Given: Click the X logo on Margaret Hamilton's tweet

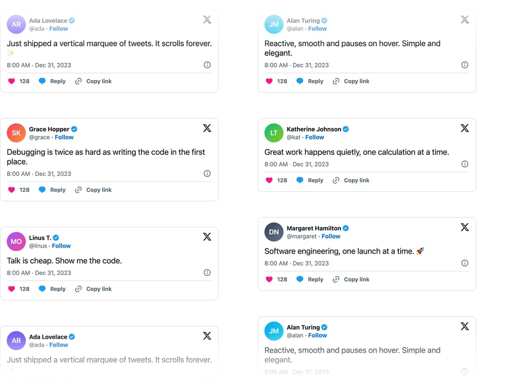Looking at the screenshot, I should pyautogui.click(x=465, y=227).
